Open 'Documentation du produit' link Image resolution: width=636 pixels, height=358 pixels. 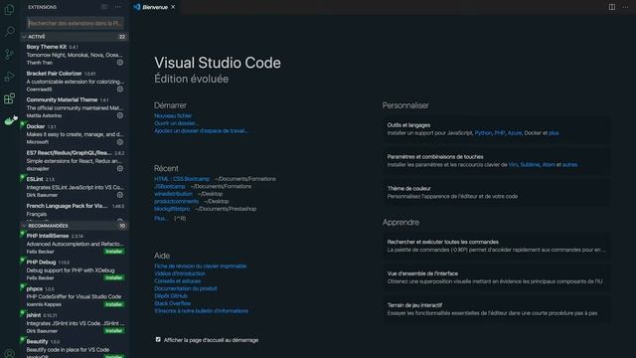point(186,288)
